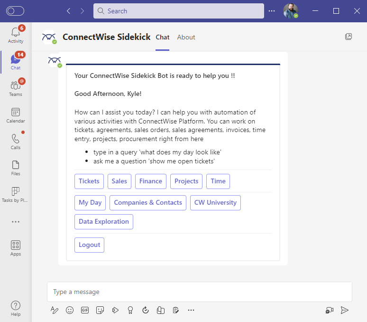Switch to the Chat tab

pos(163,37)
